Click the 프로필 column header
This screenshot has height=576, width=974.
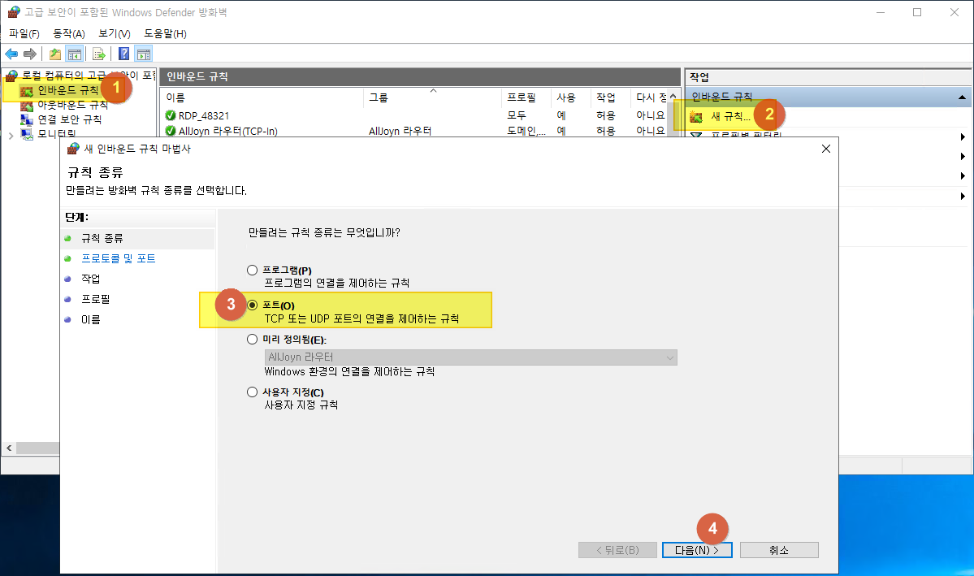pos(526,97)
